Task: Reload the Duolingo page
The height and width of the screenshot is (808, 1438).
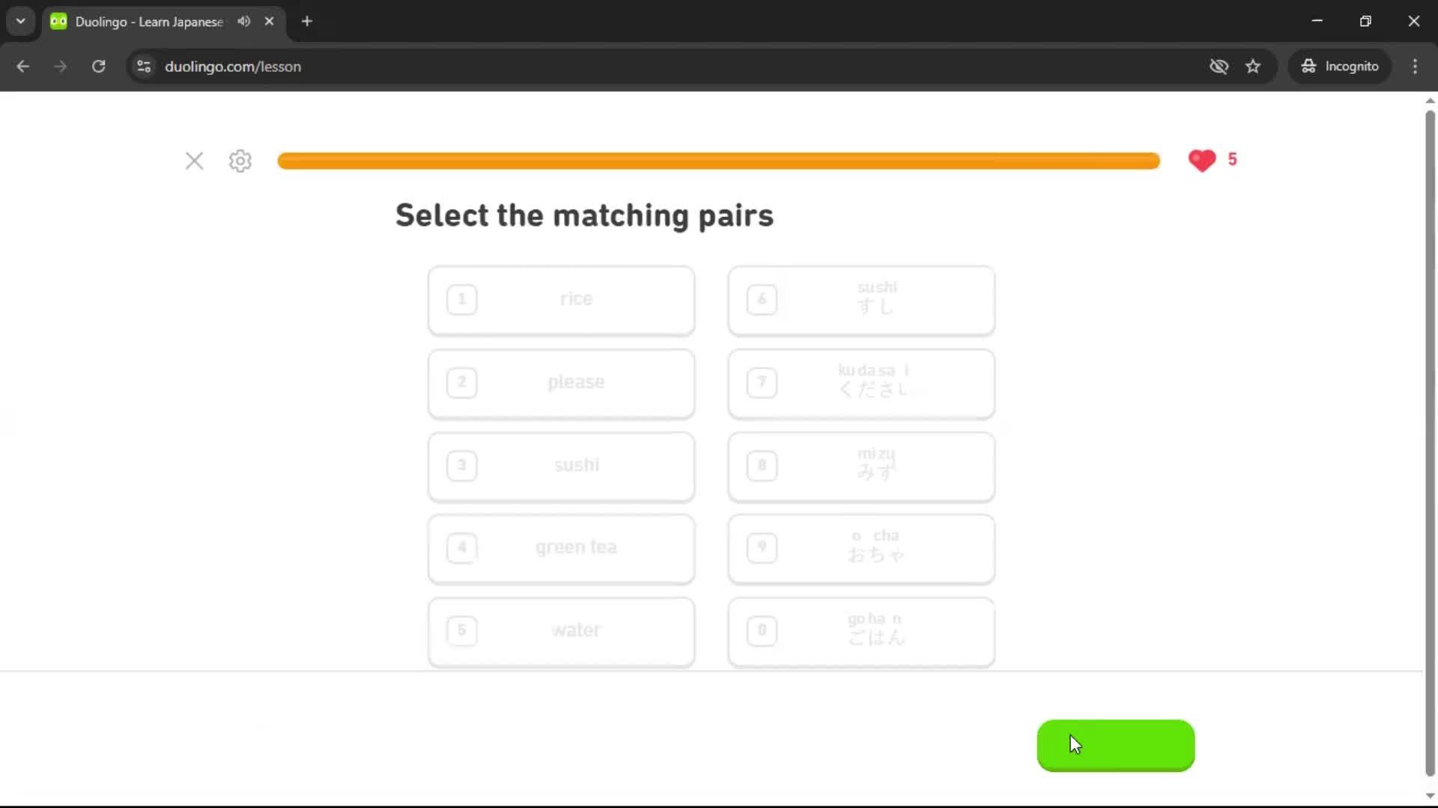Action: point(98,67)
